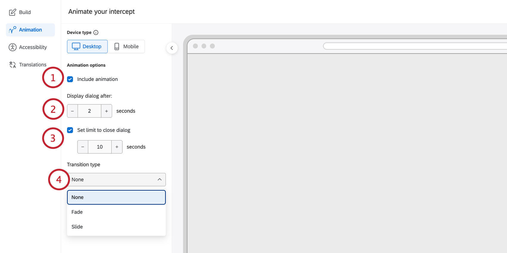Choose the Fade transition option
The height and width of the screenshot is (253, 507).
[x=116, y=212]
